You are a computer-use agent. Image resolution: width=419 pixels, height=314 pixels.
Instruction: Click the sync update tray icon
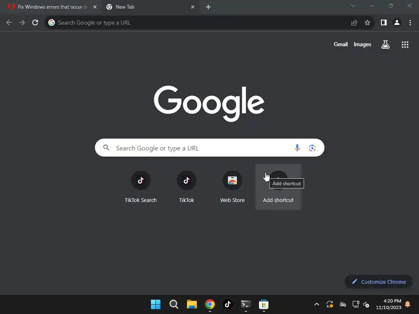point(330,304)
